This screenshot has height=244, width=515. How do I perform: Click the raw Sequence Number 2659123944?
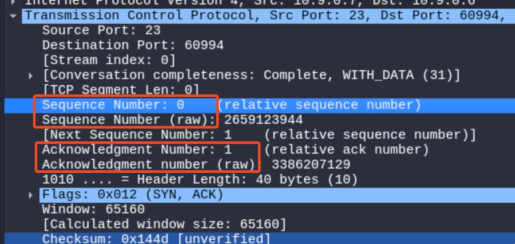click(263, 120)
